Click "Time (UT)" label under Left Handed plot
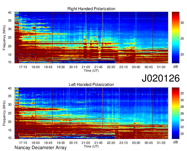This screenshot has height=151, width=187. pos(91,146)
